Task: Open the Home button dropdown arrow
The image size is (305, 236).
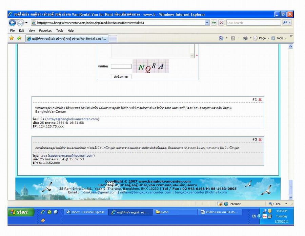Action: [x=227, y=38]
